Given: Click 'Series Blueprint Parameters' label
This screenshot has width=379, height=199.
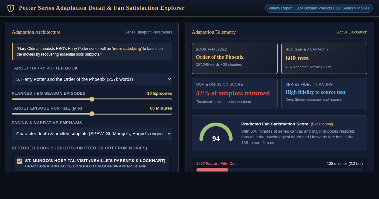Looking at the screenshot, I should pos(148,32).
